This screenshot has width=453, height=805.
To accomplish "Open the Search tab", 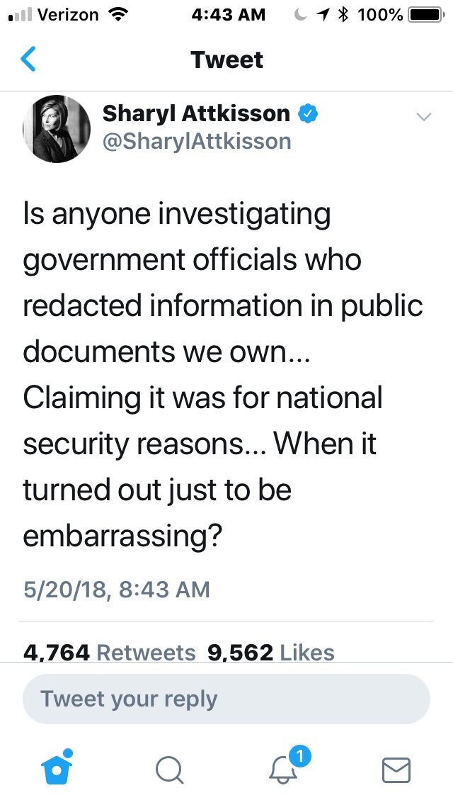I will point(170,769).
